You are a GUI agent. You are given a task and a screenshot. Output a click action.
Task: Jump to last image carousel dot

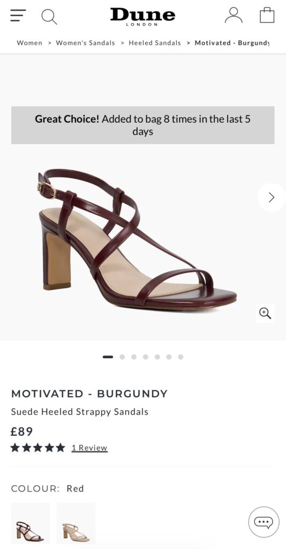click(x=180, y=357)
